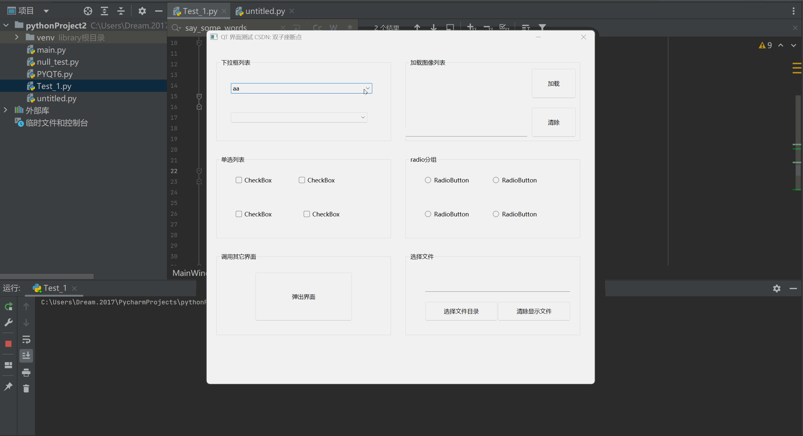Switch to the untitled.py editor tab
This screenshot has width=803, height=436.
265,11
